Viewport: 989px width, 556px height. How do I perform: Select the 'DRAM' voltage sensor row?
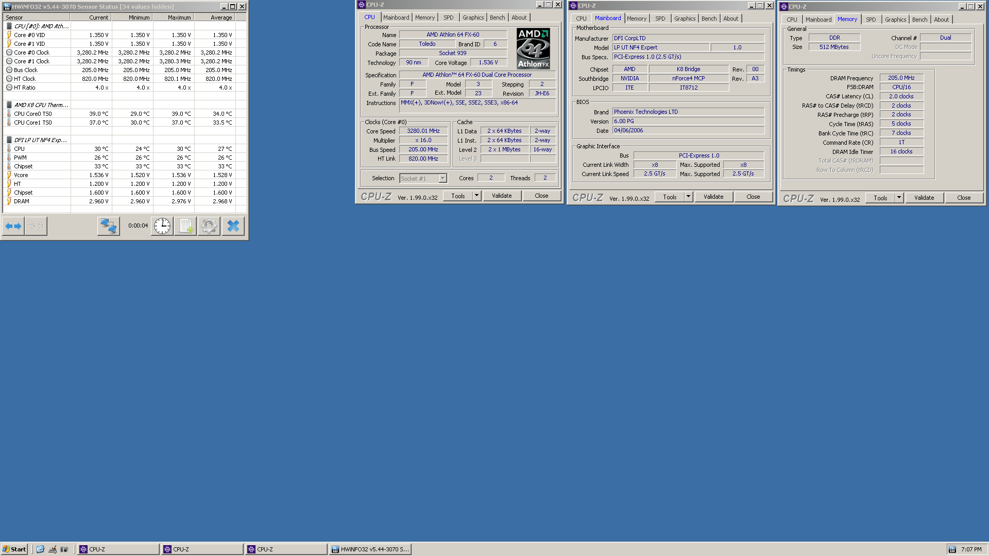(x=125, y=201)
